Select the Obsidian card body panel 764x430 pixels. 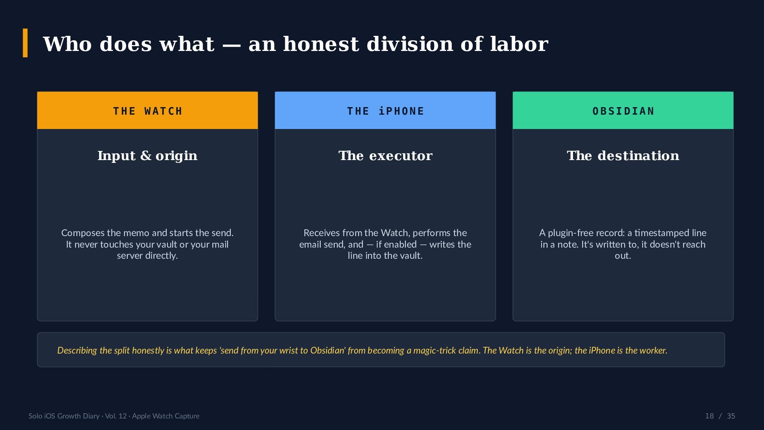tap(623, 225)
